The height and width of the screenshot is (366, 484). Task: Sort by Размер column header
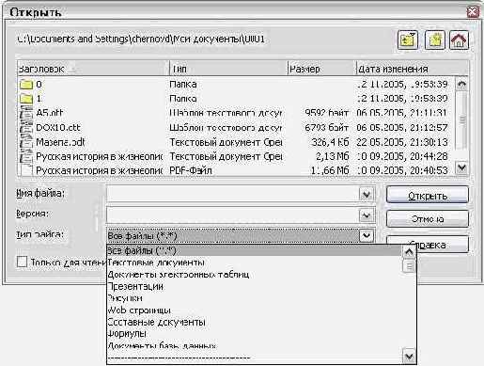(x=322, y=69)
